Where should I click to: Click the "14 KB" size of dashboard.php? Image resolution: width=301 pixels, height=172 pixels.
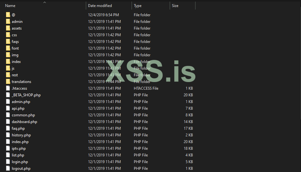tap(188, 122)
